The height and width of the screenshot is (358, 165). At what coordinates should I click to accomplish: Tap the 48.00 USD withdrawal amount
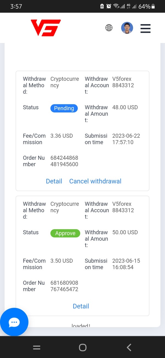coord(125,107)
